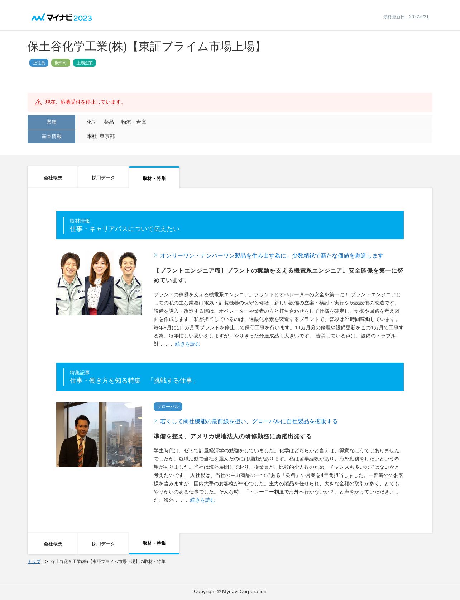Click the 【プラントエンジニア職】 bold headline
Image resolution: width=460 pixels, height=600 pixels.
tap(278, 275)
